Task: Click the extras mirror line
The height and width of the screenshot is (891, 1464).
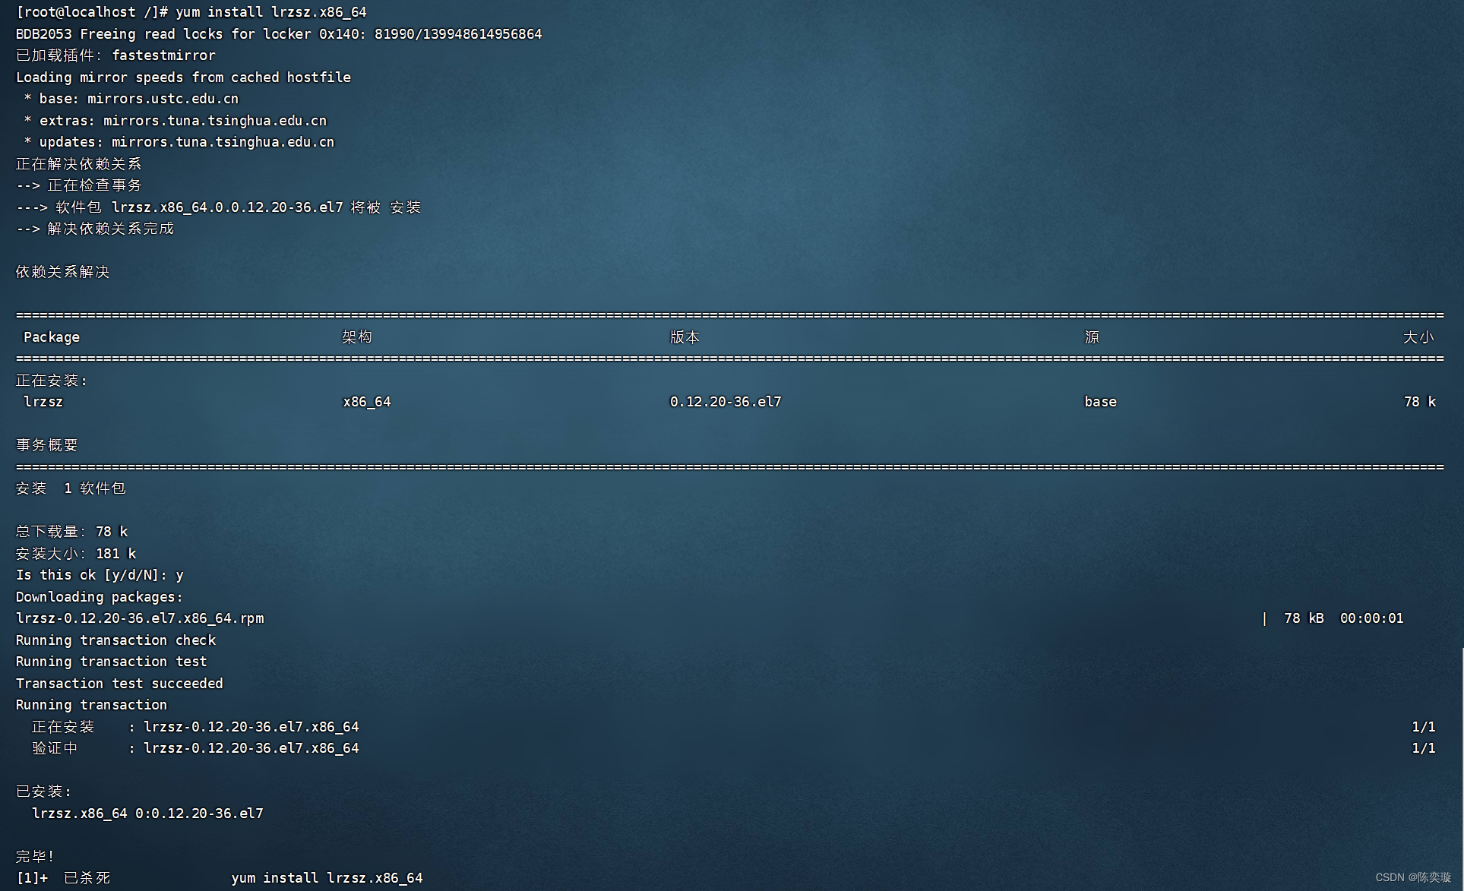Action: [x=175, y=121]
